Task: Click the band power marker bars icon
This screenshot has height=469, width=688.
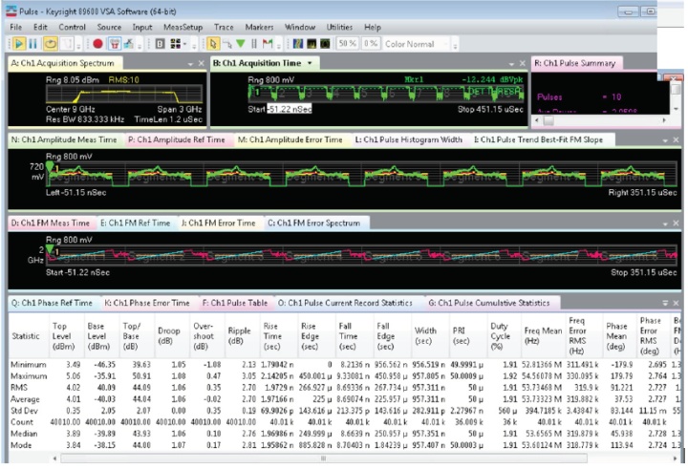Action: coord(254,44)
